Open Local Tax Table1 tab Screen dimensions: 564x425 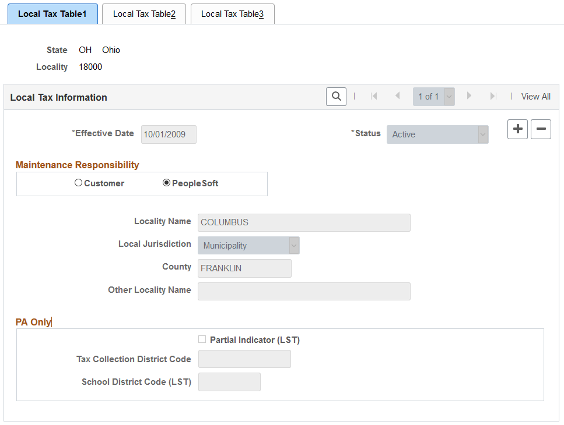coord(52,14)
